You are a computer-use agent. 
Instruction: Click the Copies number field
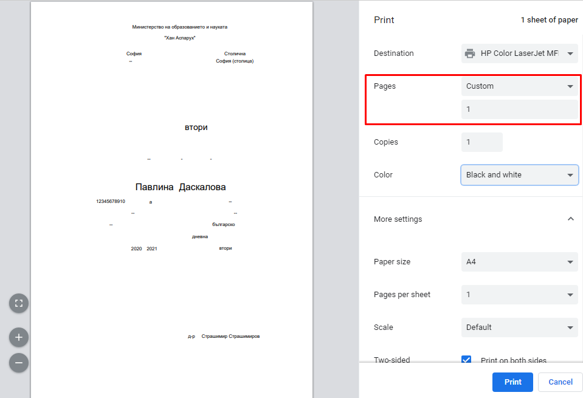(x=481, y=142)
